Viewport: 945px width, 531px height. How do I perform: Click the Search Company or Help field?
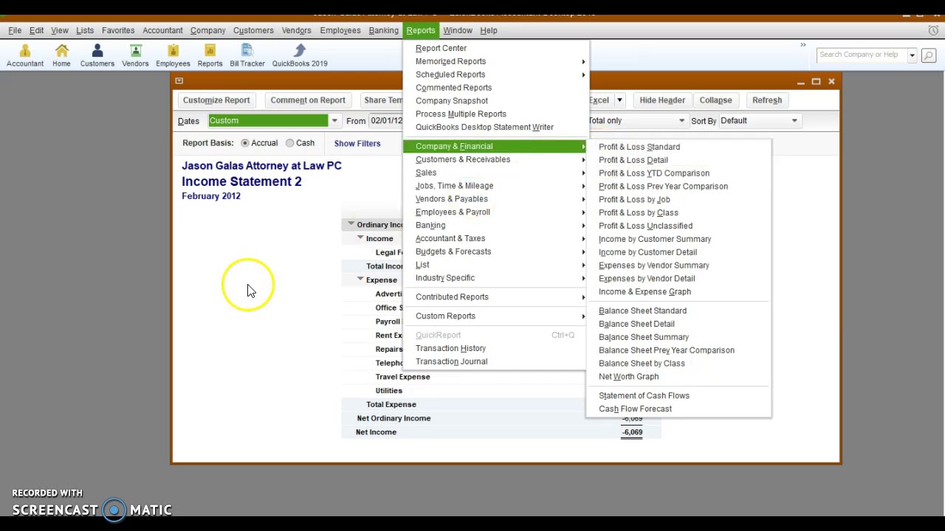coord(860,55)
